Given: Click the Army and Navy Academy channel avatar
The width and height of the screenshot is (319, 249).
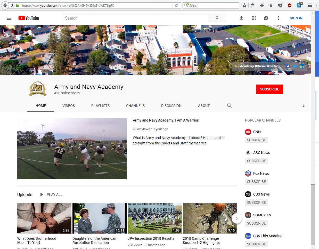Looking at the screenshot, I should 38,89.
